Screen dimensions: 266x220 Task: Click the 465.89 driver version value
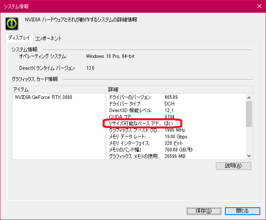tap(171, 97)
